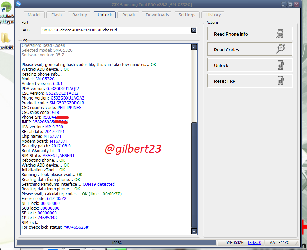Click the Read Phone Info button

coord(250,34)
